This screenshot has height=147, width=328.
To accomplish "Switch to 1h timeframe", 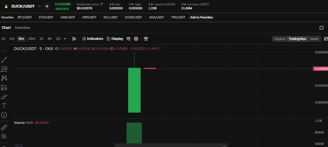I will (x=41, y=39).
